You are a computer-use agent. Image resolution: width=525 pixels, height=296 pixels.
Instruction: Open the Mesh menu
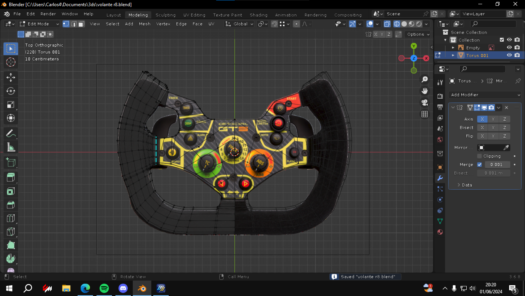pyautogui.click(x=145, y=24)
